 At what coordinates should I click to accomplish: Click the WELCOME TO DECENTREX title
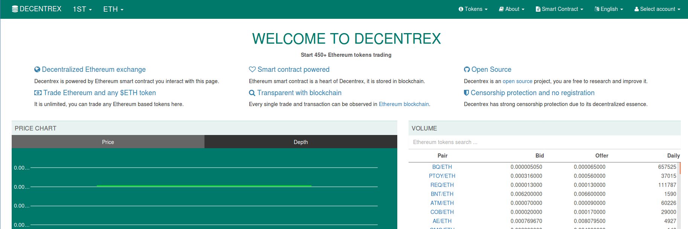pos(346,39)
